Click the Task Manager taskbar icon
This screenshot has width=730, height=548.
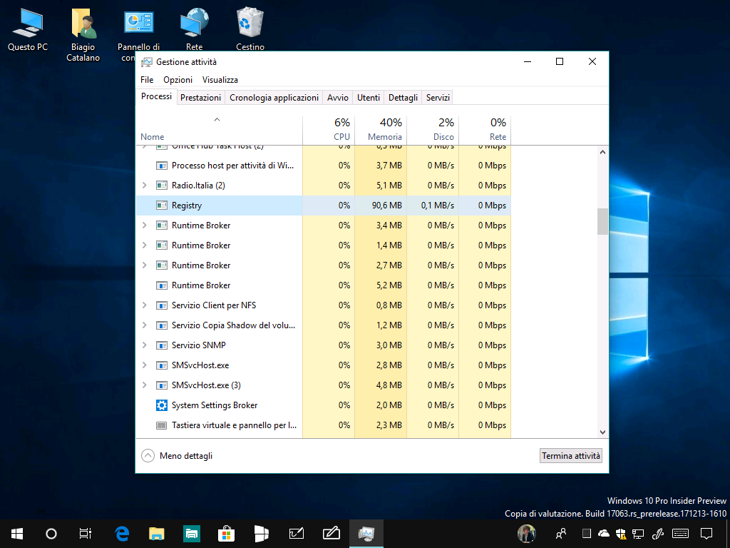366,534
